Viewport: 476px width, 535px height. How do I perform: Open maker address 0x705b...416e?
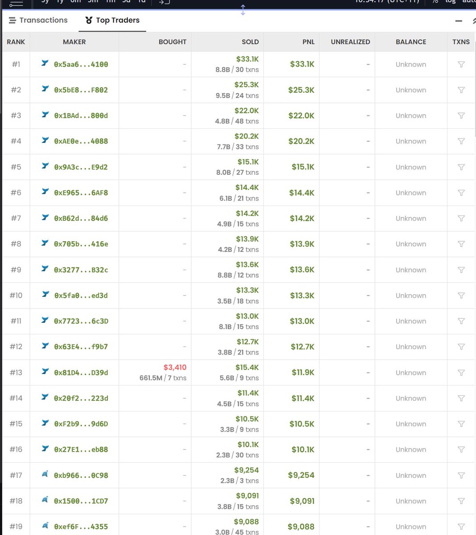[81, 244]
